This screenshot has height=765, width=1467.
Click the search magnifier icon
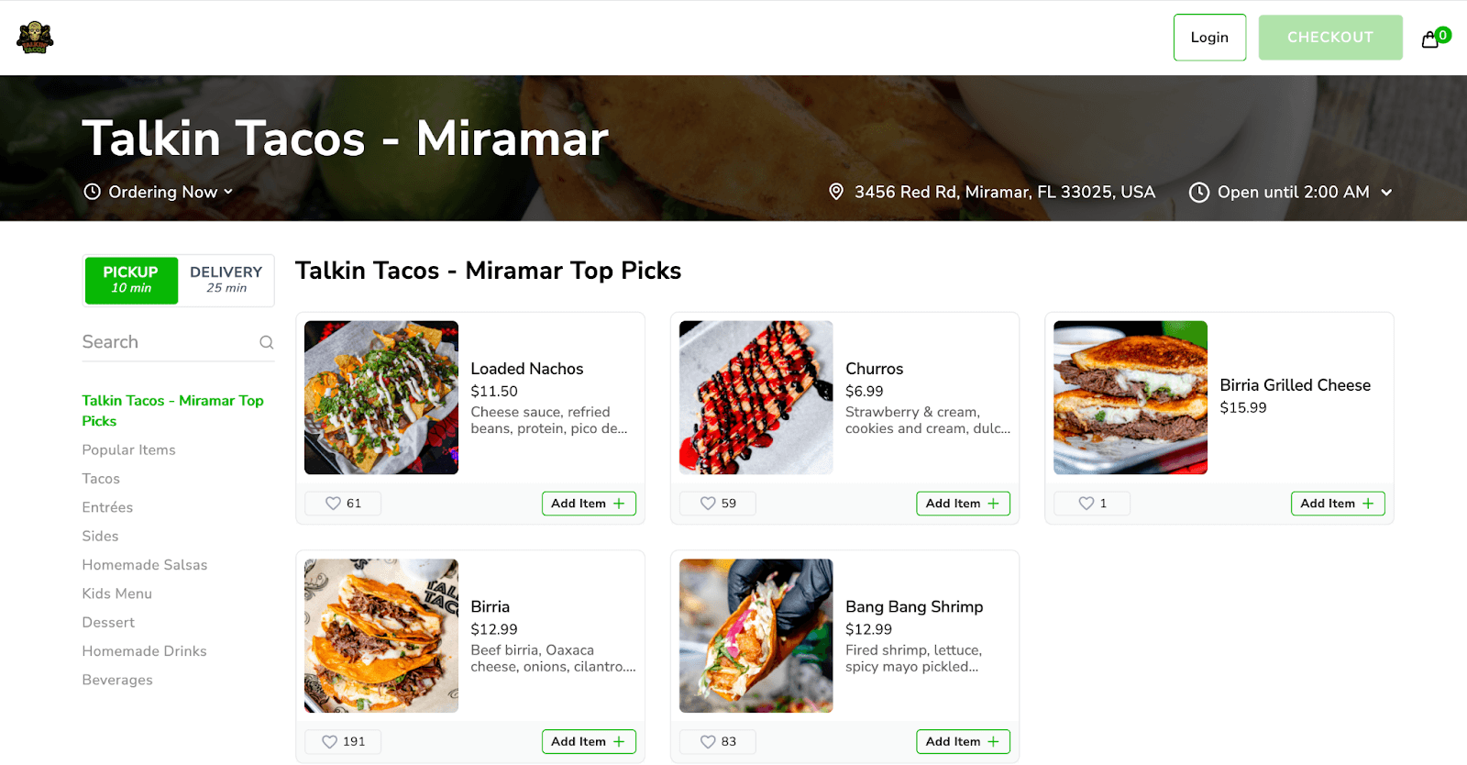point(267,342)
